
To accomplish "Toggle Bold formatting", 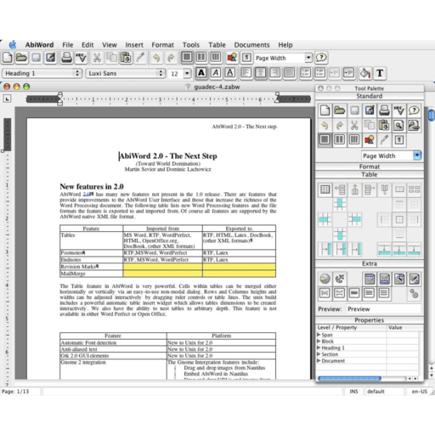I will point(201,73).
